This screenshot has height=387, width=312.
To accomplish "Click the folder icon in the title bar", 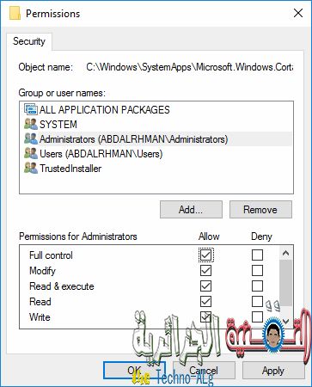I will click(15, 13).
